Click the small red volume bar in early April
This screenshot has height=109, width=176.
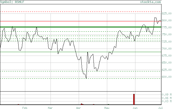82,104
